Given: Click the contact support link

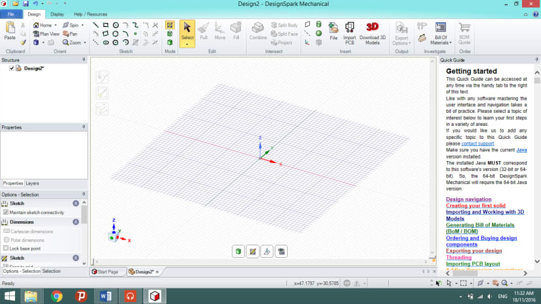Looking at the screenshot, I should click(478, 144).
